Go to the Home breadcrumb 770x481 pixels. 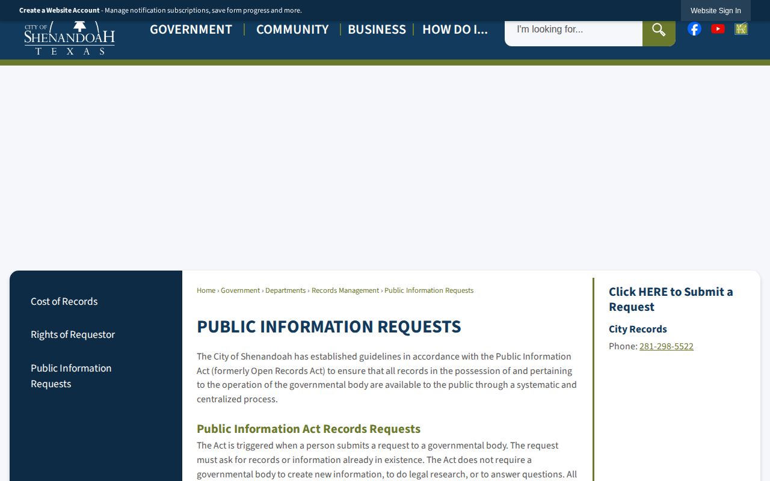tap(206, 290)
